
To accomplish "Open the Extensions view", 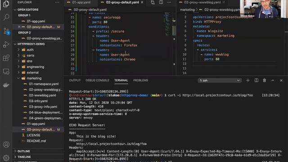I will click(x=6, y=58).
